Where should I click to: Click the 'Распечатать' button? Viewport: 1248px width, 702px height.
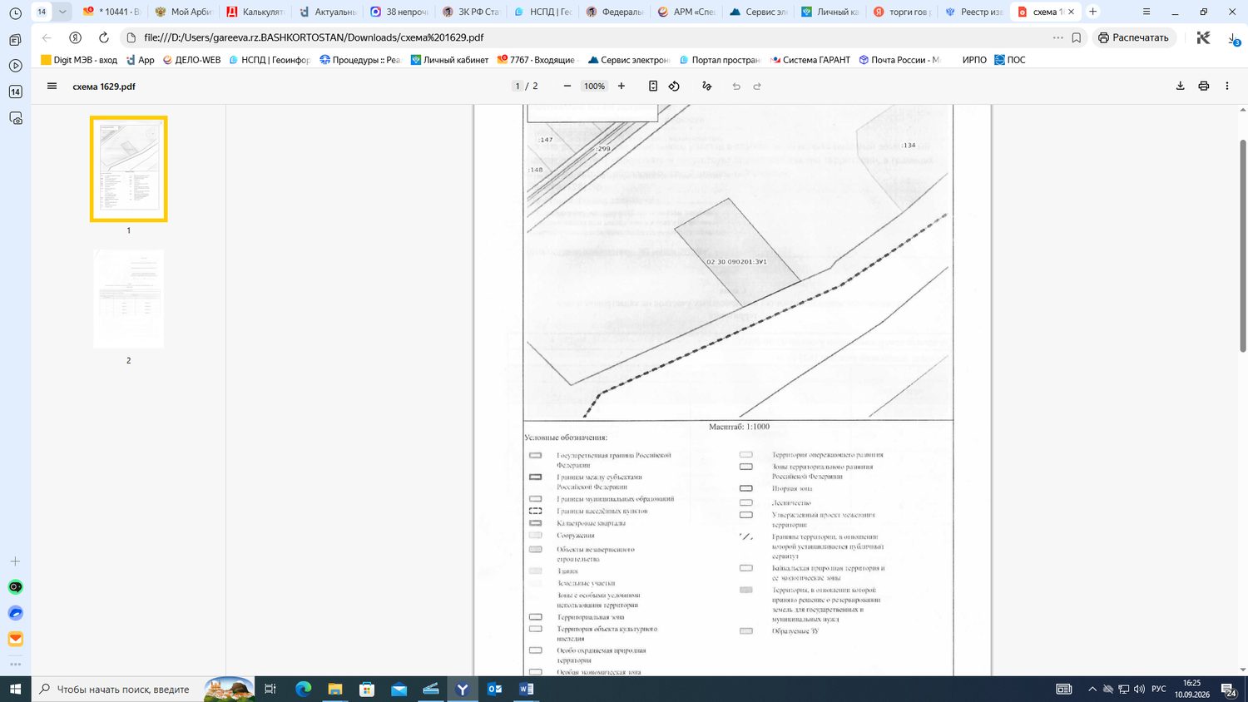[x=1133, y=37]
